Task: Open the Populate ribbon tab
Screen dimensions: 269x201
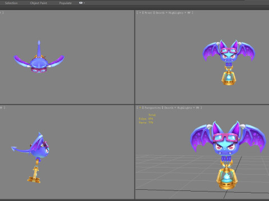Action: click(x=66, y=3)
